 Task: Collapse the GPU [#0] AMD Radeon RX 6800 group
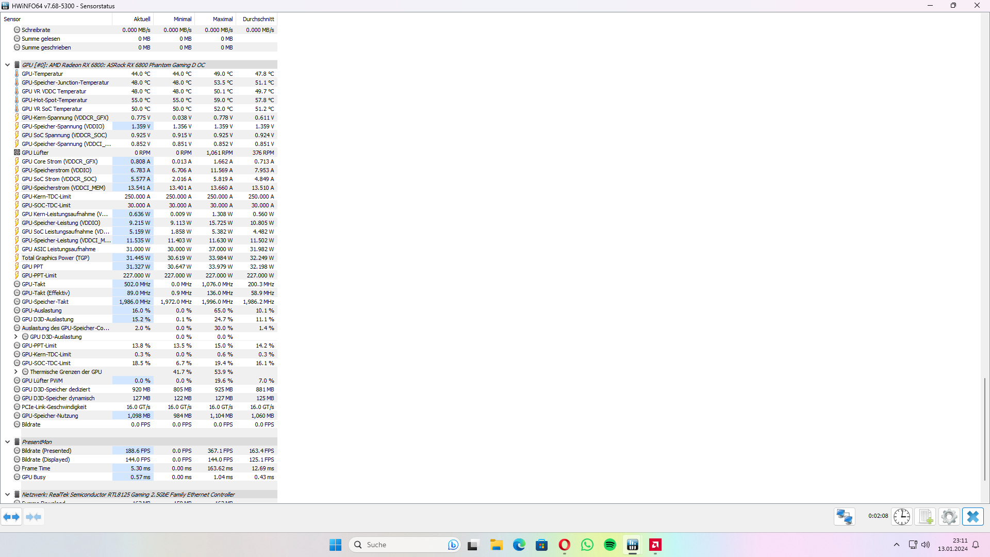(7, 65)
